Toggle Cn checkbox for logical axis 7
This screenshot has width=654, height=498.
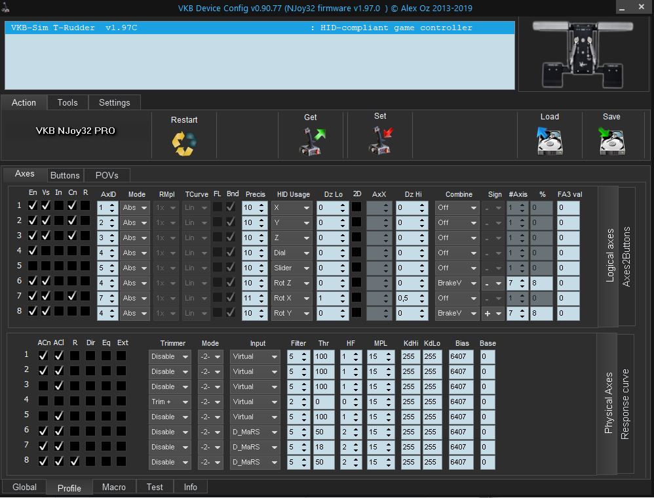click(x=72, y=295)
